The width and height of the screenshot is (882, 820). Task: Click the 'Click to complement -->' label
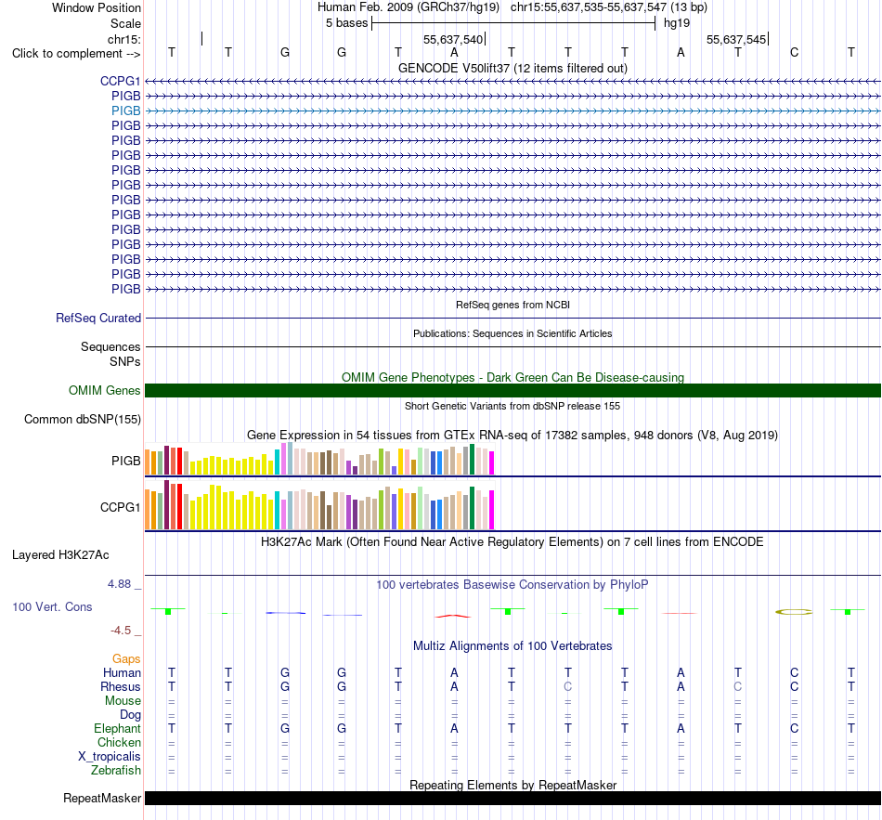tap(76, 54)
